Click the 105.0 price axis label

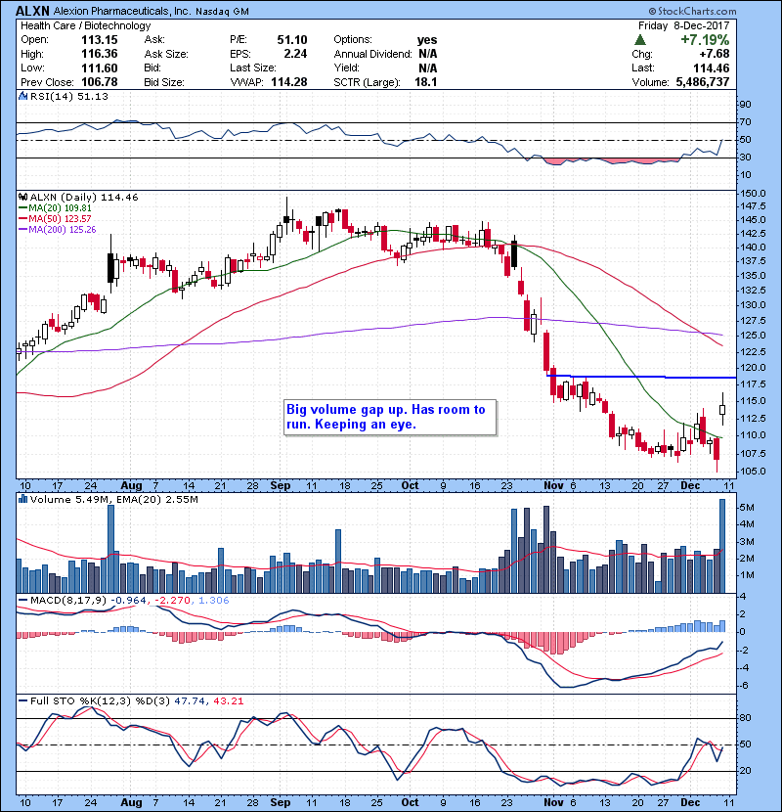753,472
